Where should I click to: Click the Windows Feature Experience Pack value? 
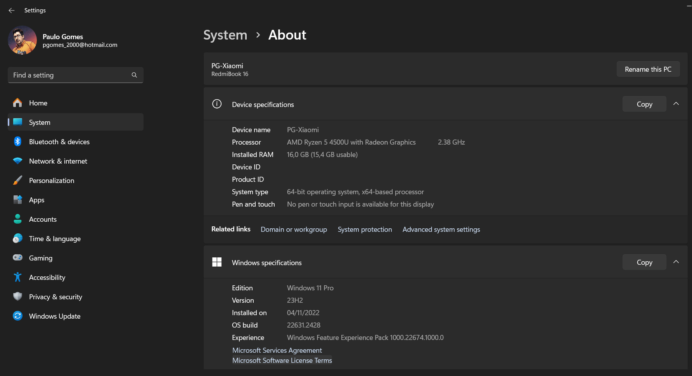click(365, 338)
